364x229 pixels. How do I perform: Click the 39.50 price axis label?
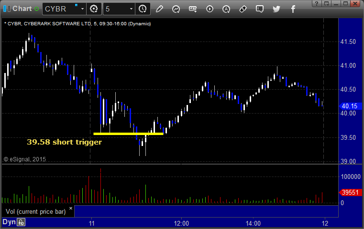pos(348,137)
